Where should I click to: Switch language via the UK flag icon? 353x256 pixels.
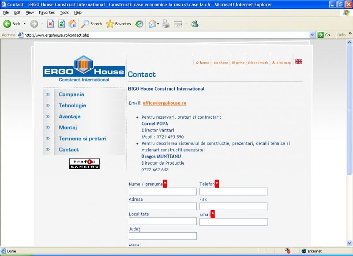pos(299,62)
